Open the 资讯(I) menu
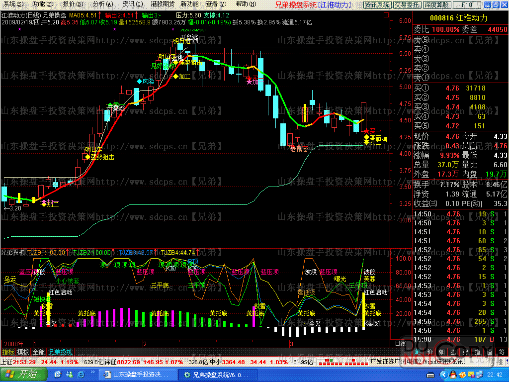Screen dimensions: 509x382 pos(132,4)
